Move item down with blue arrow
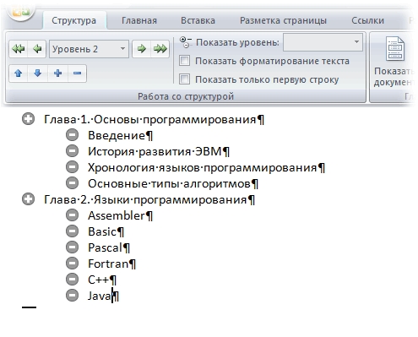418x337 pixels. coord(37,73)
